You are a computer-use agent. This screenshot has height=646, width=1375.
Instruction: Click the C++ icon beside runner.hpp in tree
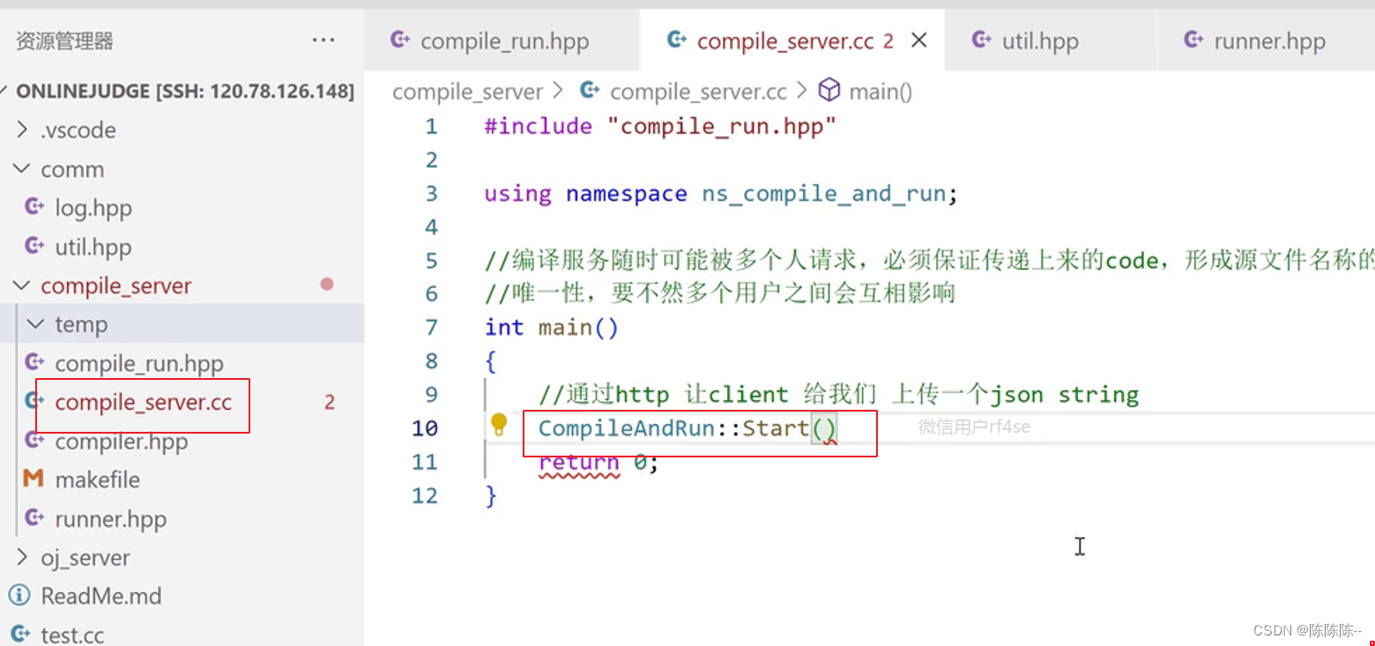(x=35, y=517)
